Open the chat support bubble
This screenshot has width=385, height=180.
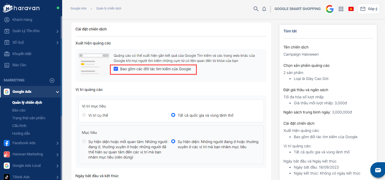[378, 170]
